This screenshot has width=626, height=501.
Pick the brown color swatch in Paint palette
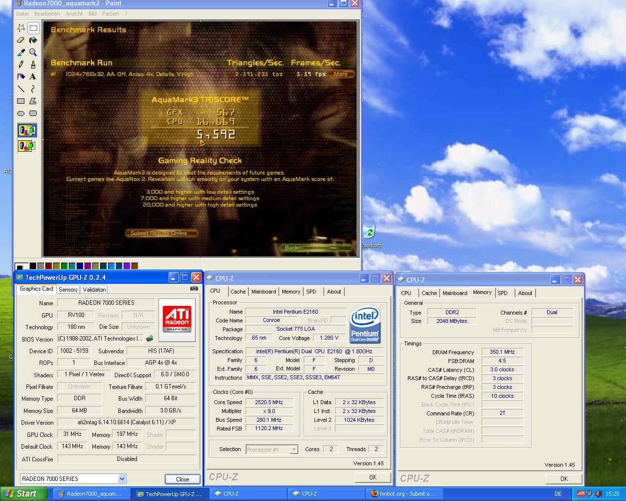click(134, 266)
